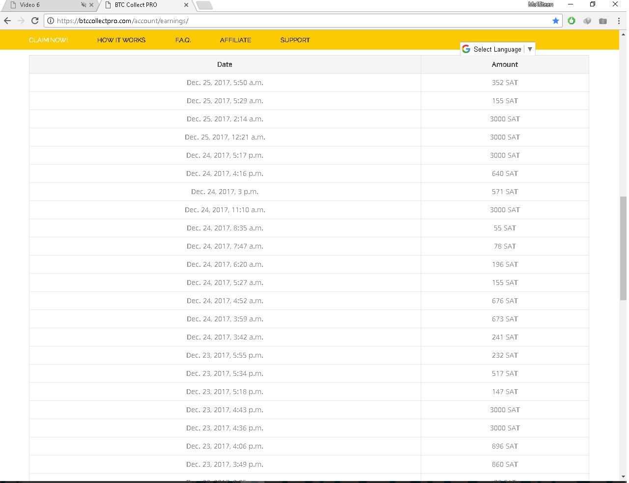Switch to the Video 6 tab

[49, 5]
